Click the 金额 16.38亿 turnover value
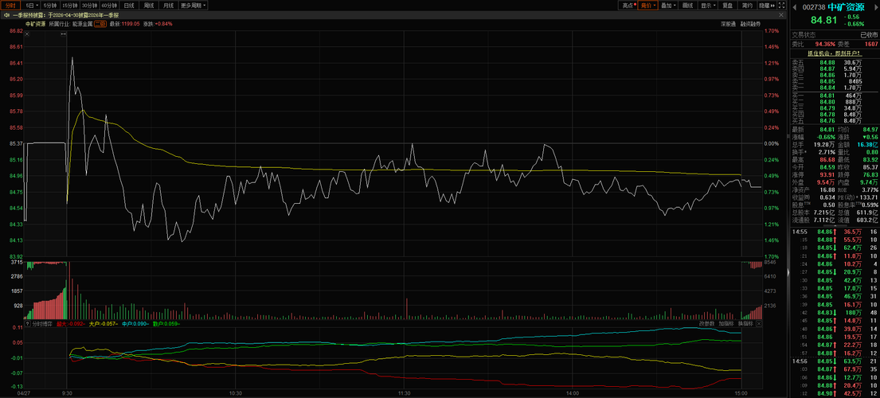Viewport: 880px width, 398px height. pyautogui.click(x=869, y=145)
